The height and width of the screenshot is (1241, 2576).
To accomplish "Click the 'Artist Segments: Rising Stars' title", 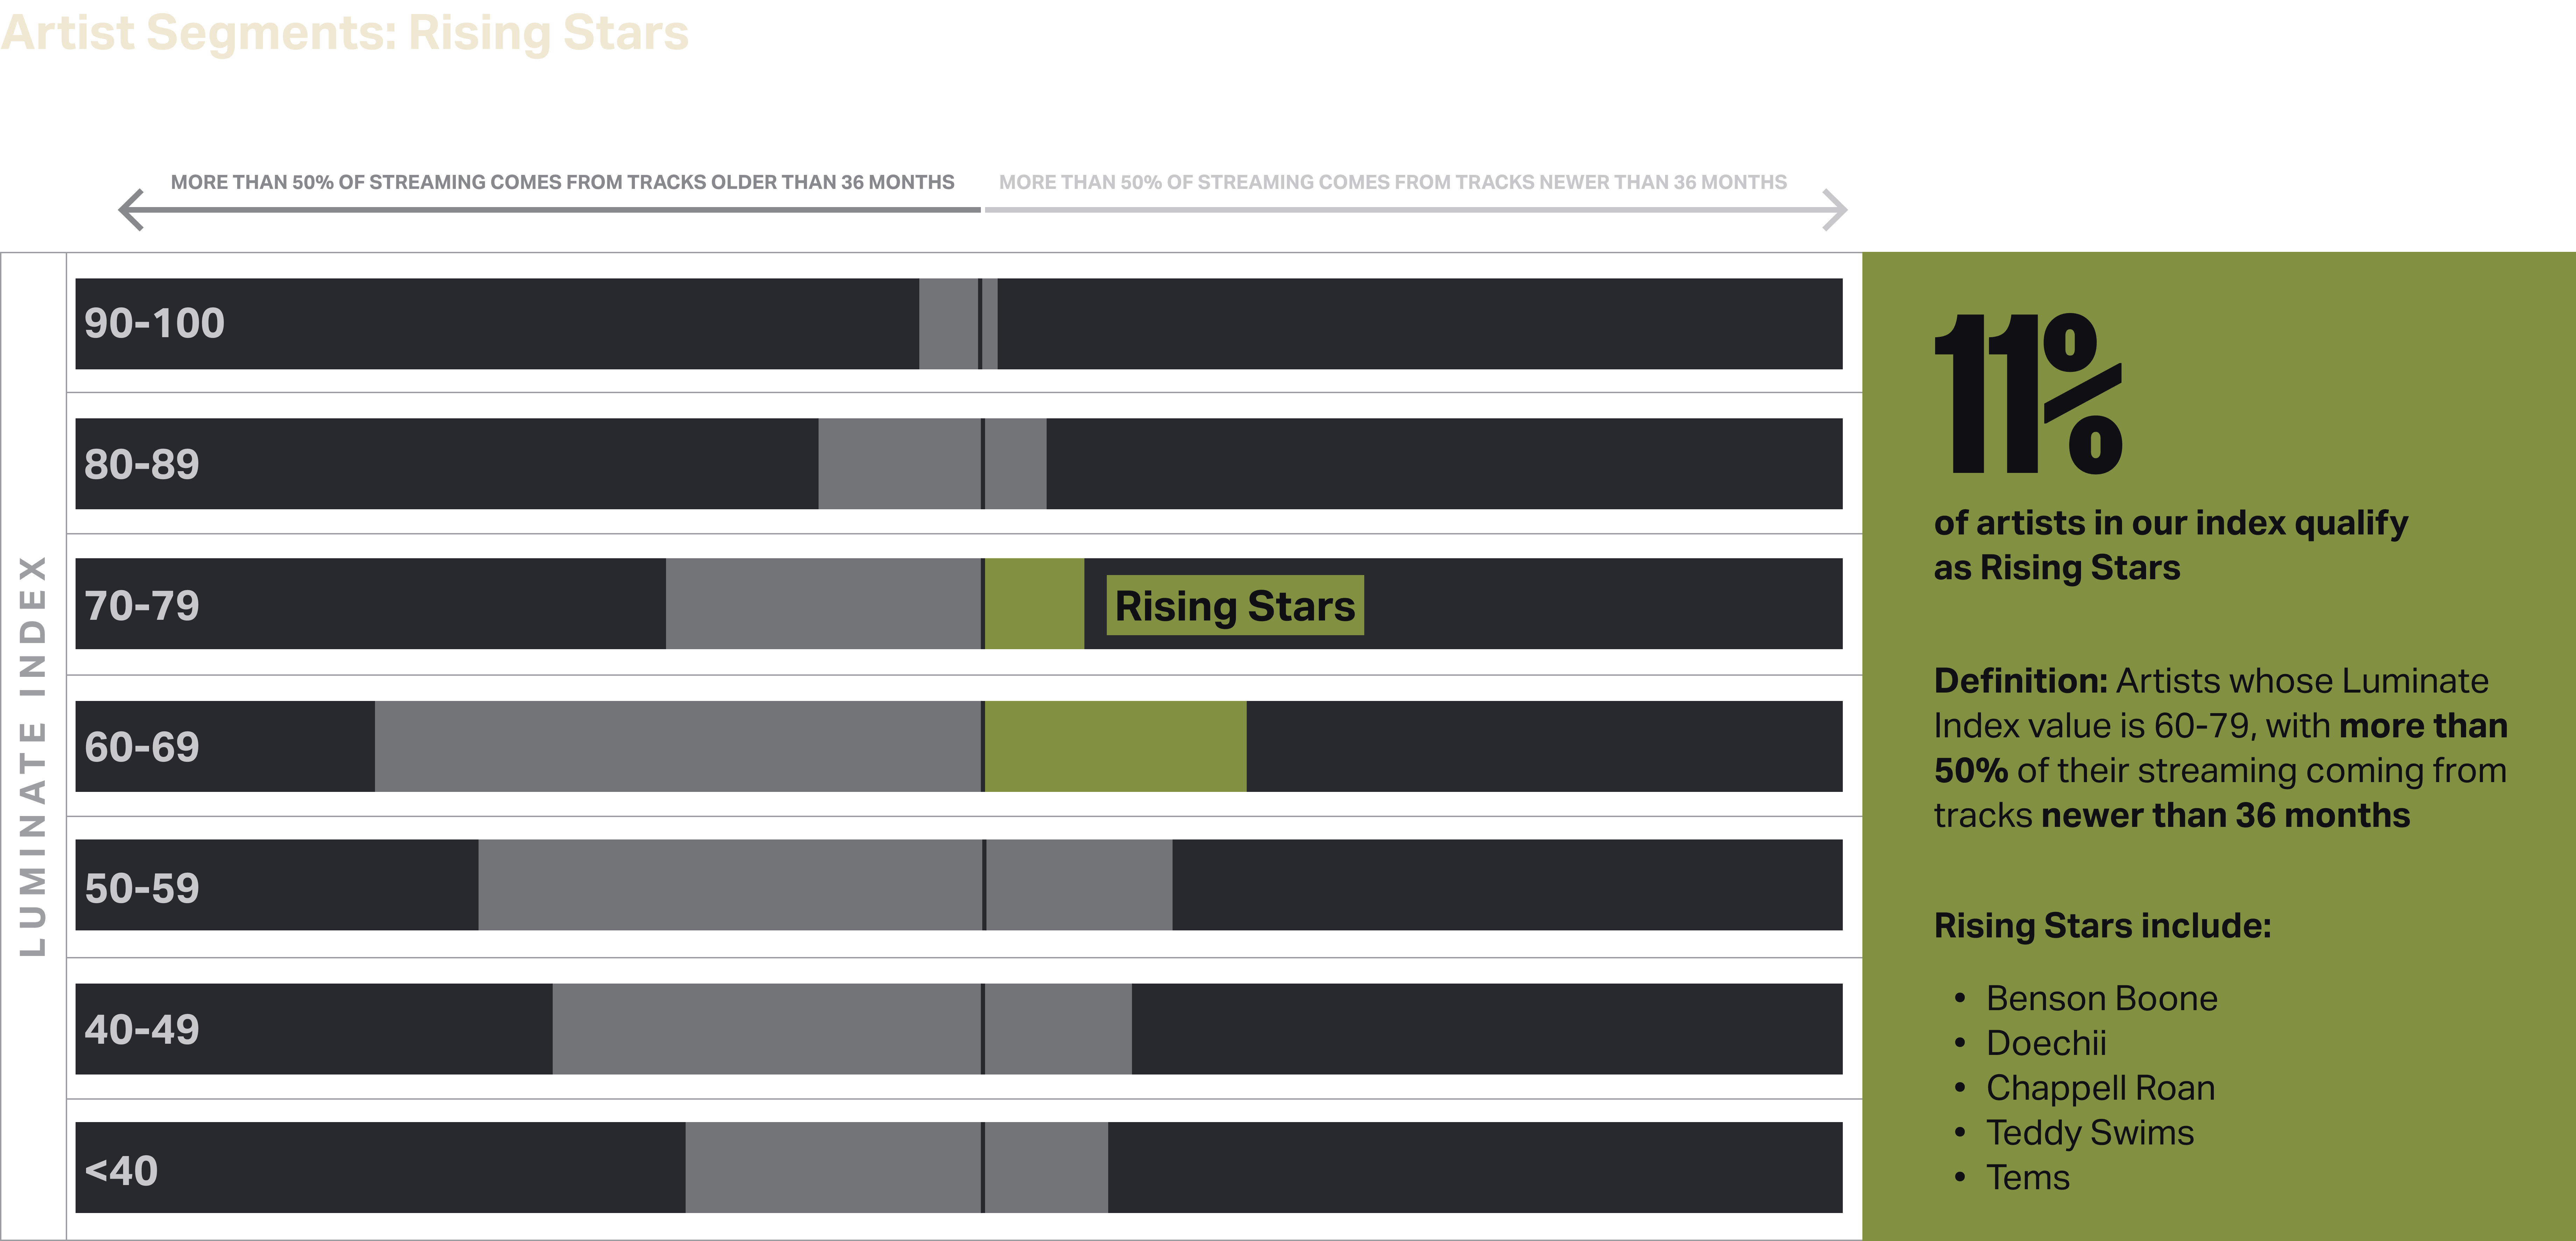I will tap(345, 32).
